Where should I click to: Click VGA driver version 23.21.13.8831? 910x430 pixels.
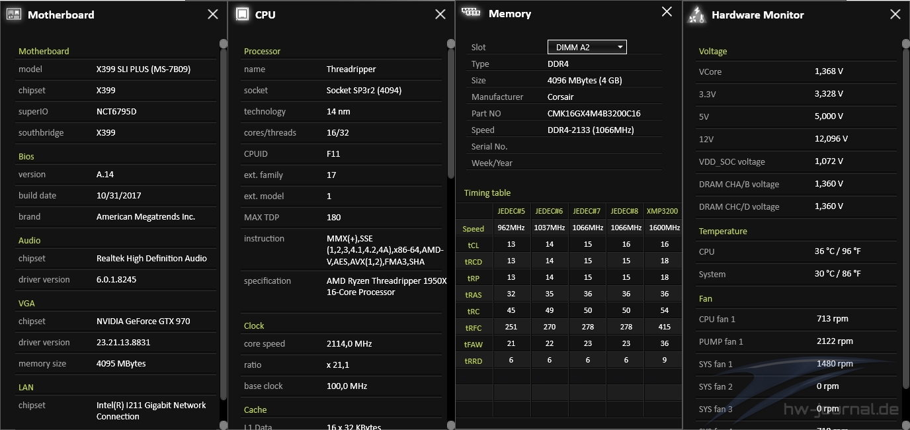click(x=124, y=342)
